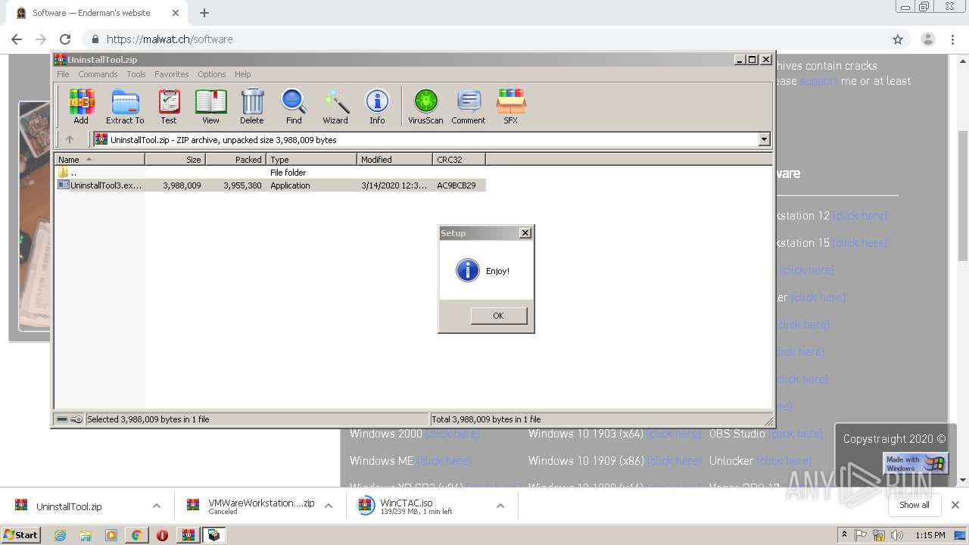Open the Wizard tool
The width and height of the screenshot is (969, 545).
(335, 106)
